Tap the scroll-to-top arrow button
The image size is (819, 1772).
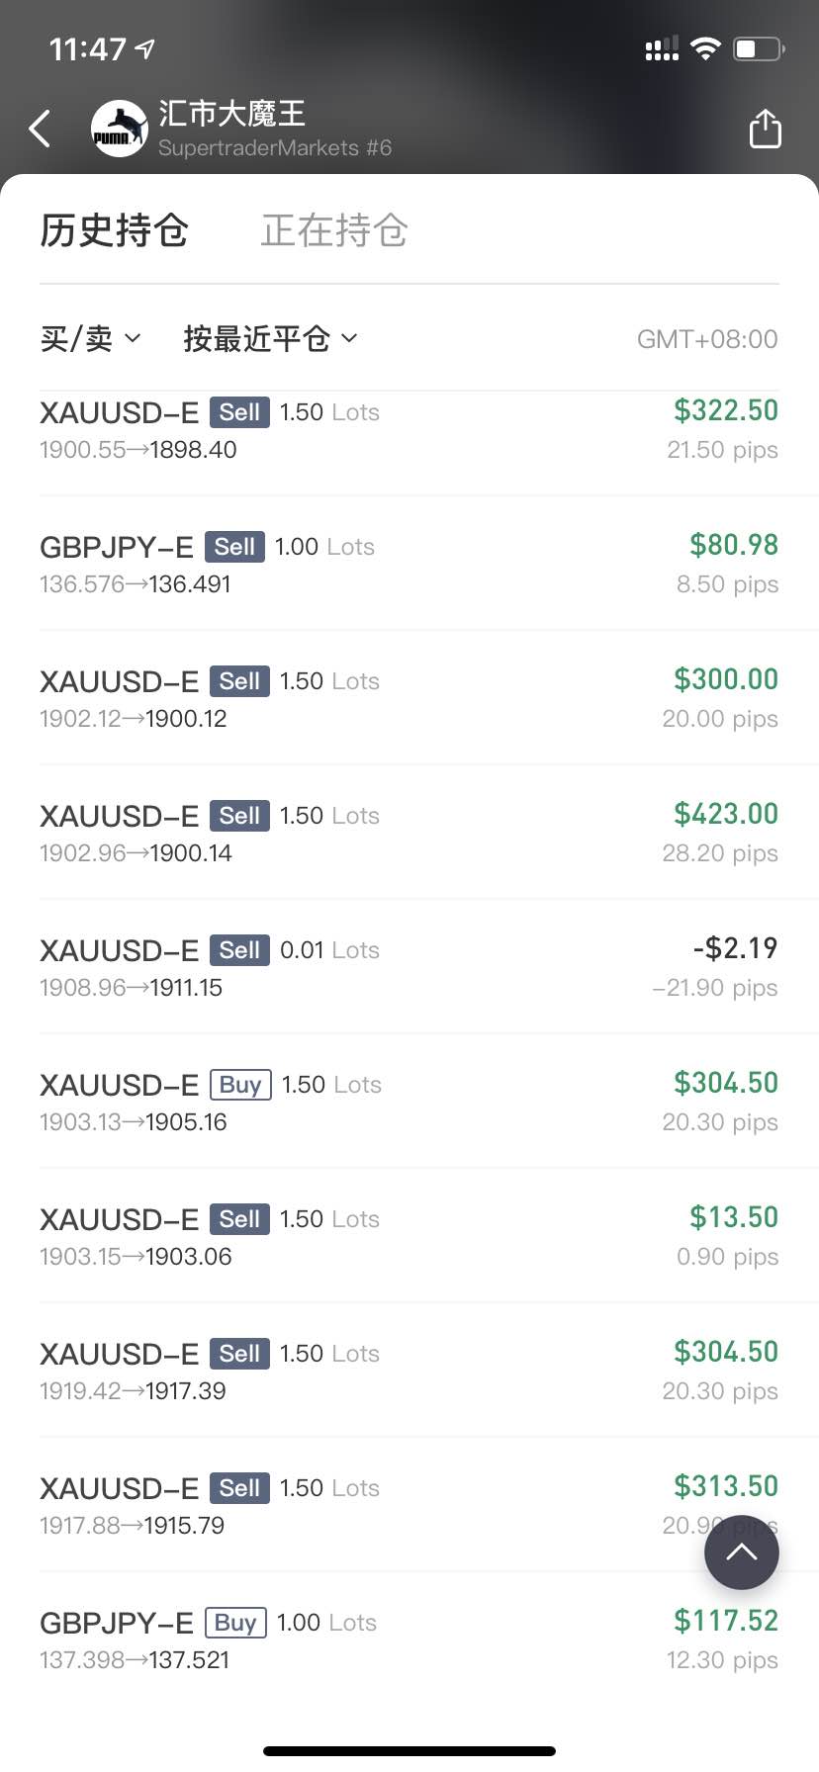pos(742,1551)
